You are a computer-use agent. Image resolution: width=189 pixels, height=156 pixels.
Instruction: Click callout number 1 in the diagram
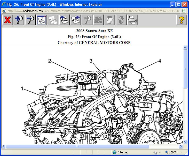pyautogui.click(x=22, y=88)
